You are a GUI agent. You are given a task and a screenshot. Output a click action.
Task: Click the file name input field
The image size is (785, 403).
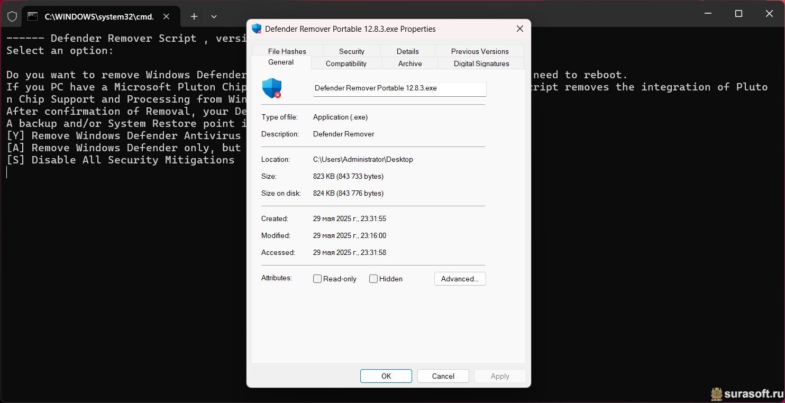399,88
